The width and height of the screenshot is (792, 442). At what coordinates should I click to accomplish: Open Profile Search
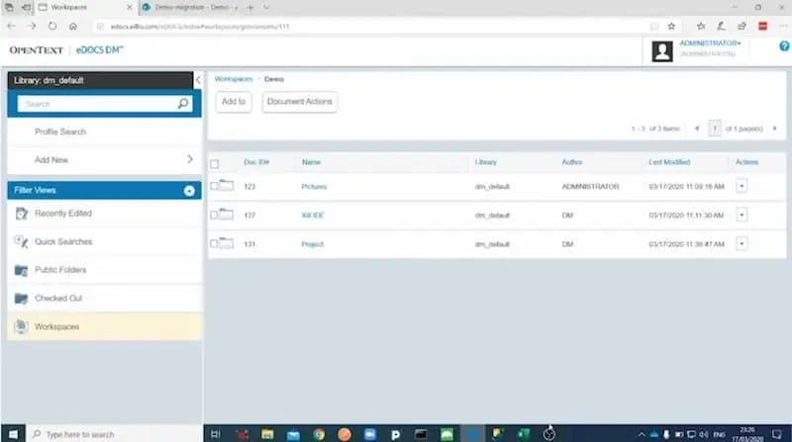point(60,132)
